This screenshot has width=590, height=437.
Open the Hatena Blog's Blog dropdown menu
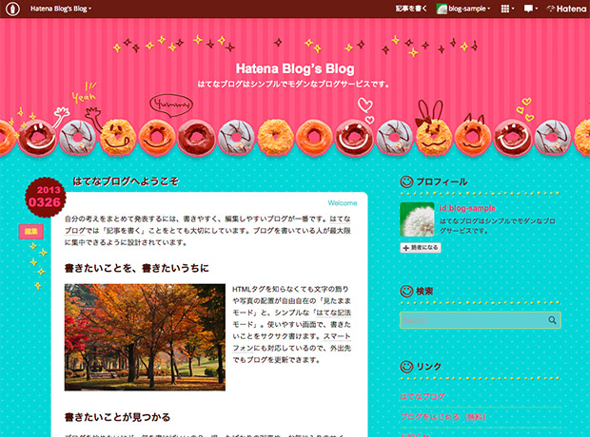(61, 9)
